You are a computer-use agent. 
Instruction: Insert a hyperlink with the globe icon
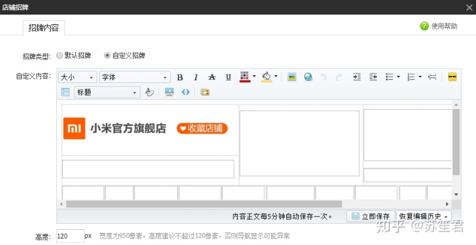pos(308,77)
